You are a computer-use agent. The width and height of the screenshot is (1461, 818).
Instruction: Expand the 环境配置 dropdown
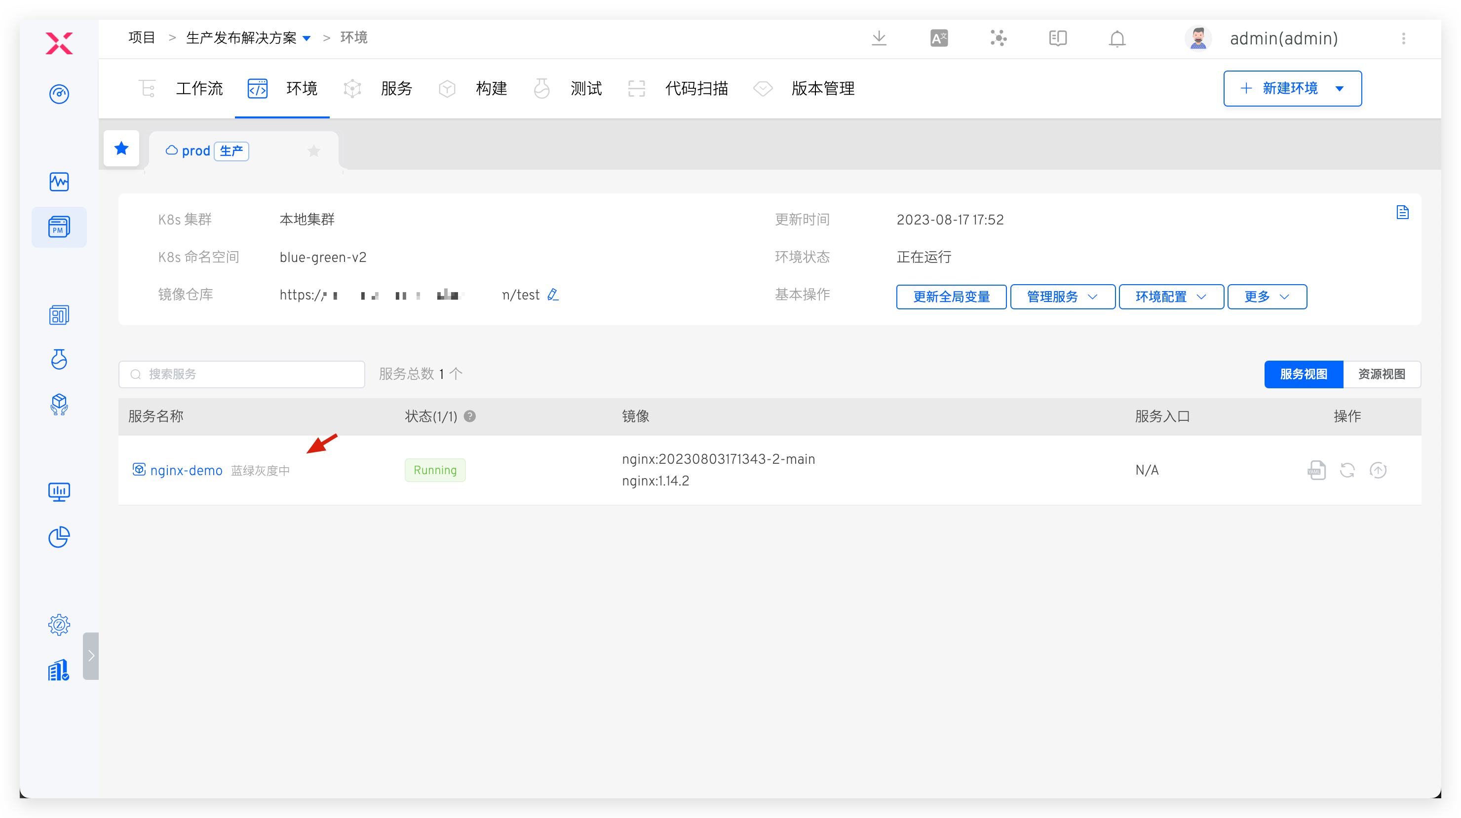1171,297
